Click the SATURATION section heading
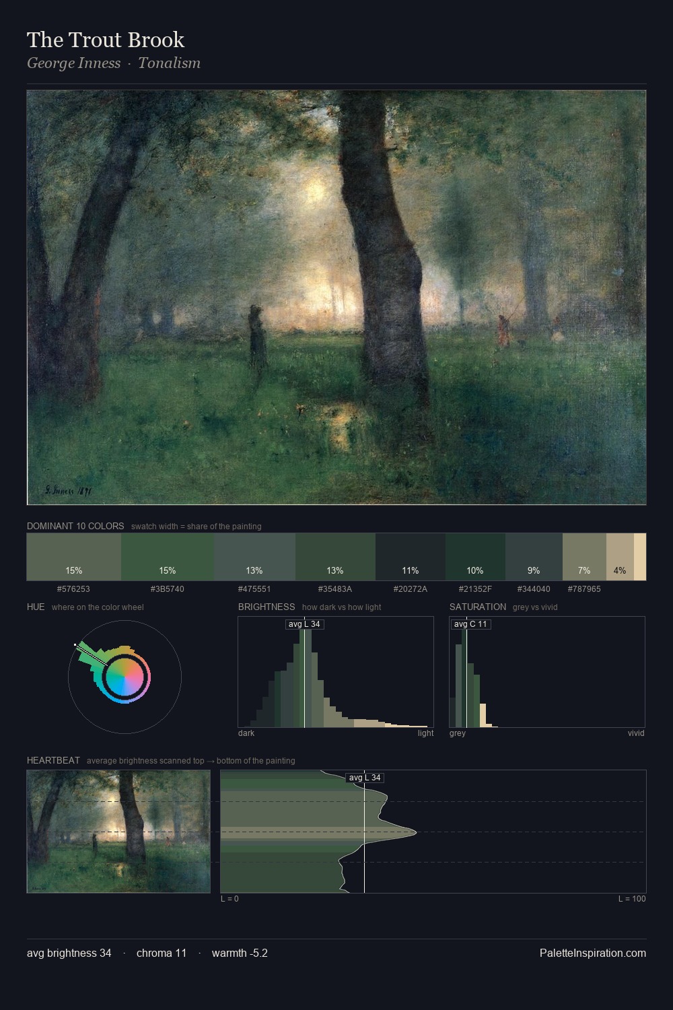The height and width of the screenshot is (1010, 673). [x=478, y=607]
